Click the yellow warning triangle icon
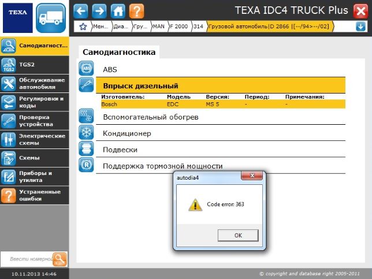Image resolution: width=372 pixels, height=279 pixels. point(195,204)
